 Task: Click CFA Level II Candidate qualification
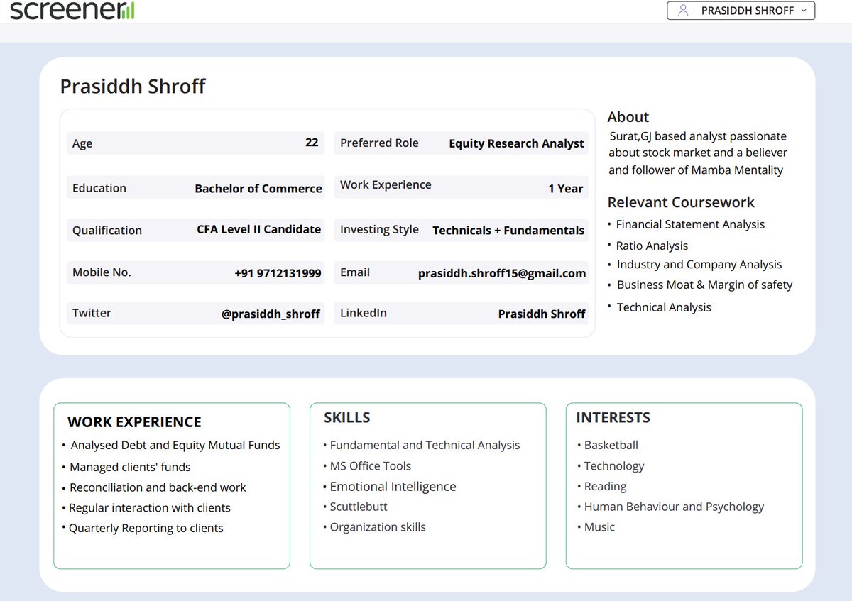(258, 229)
